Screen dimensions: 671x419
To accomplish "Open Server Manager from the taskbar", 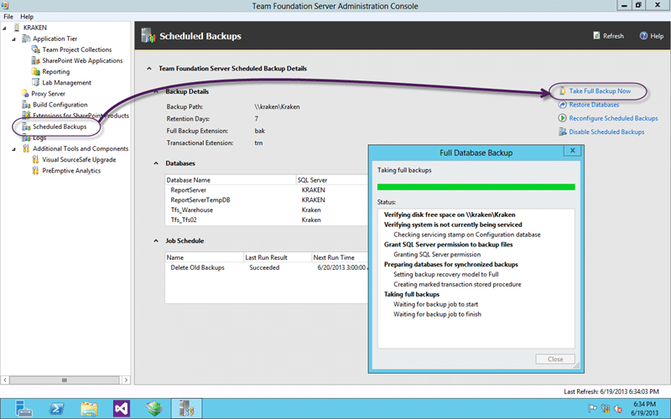I will pos(23,409).
